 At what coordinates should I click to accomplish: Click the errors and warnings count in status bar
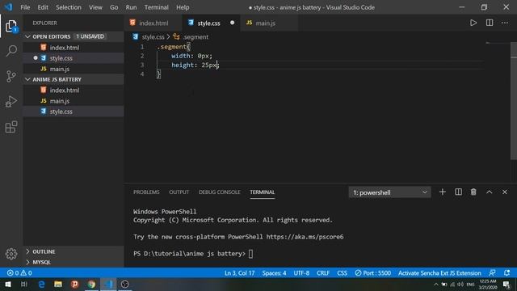point(19,273)
